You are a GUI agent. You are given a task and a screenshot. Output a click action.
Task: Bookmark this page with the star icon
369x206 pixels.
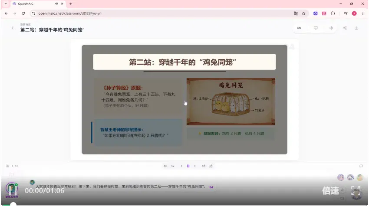pos(303,13)
